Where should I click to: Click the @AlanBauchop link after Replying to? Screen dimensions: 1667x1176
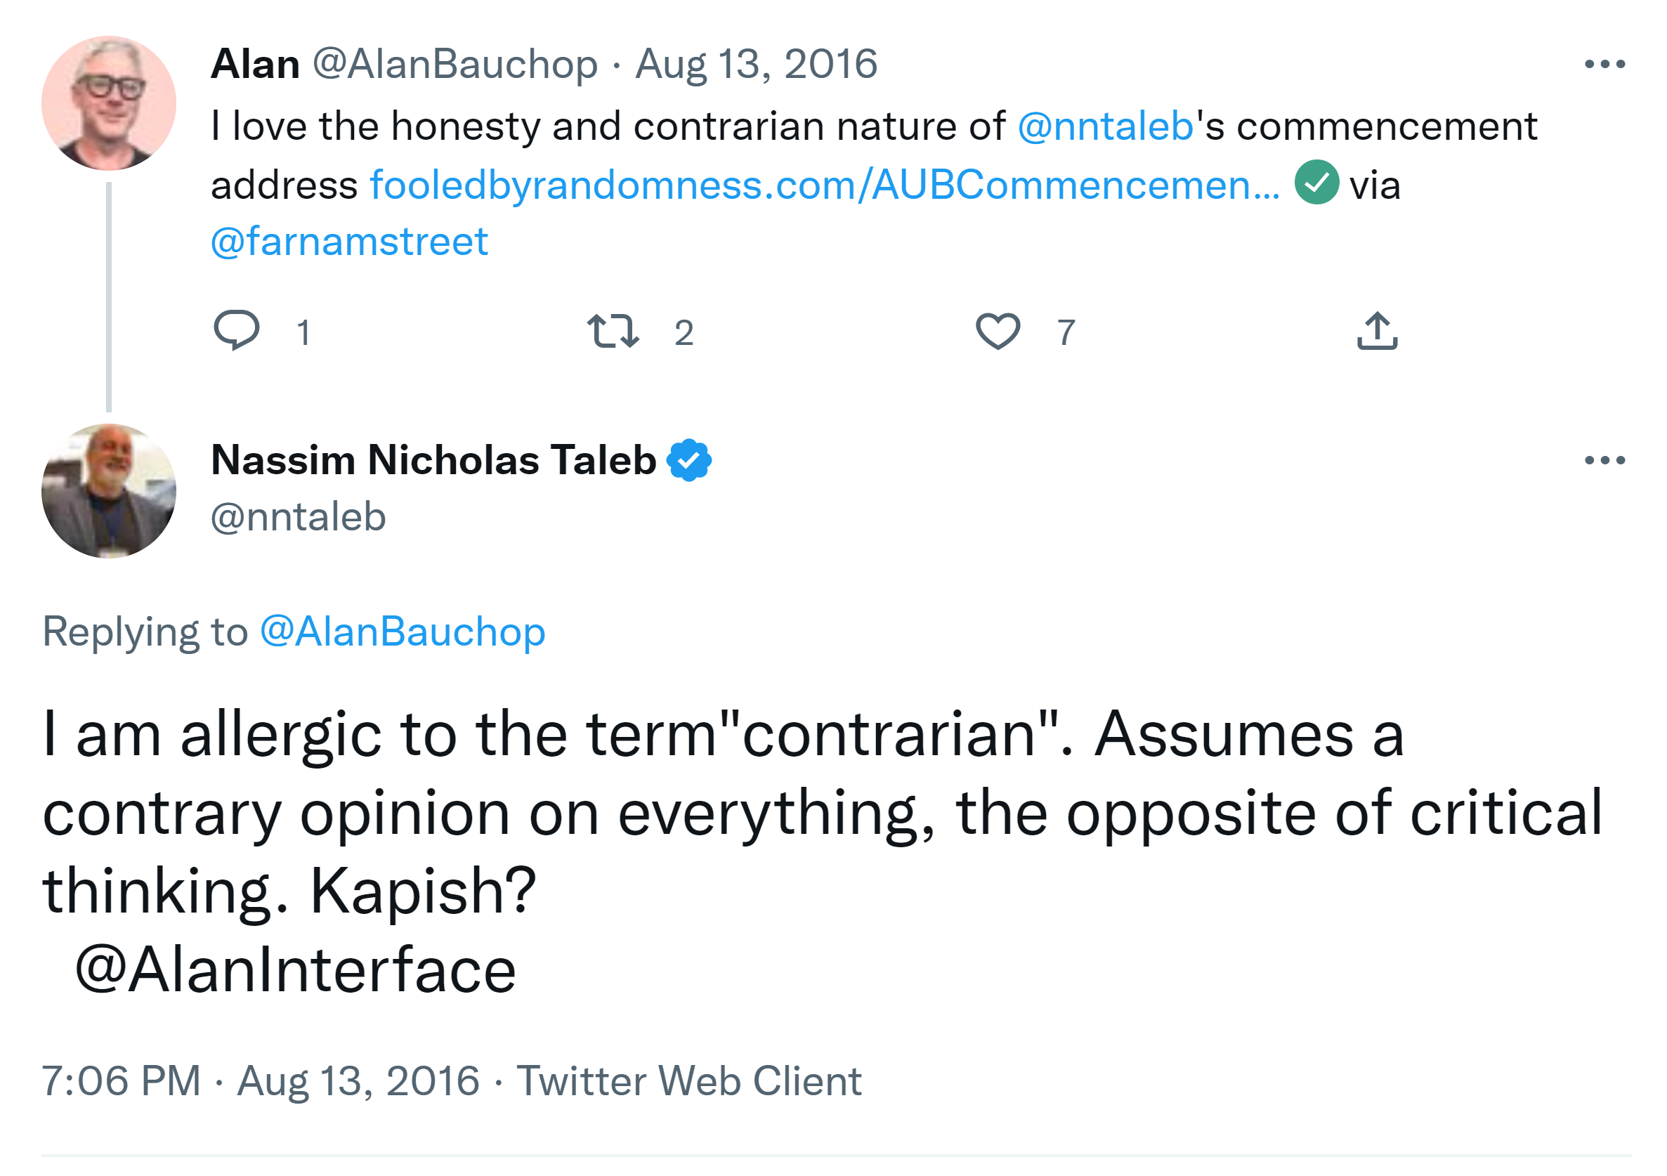tap(403, 632)
